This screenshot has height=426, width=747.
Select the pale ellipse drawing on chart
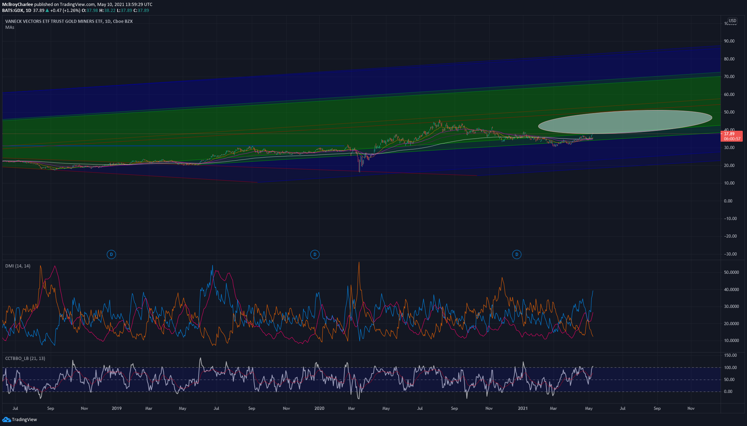[625, 122]
